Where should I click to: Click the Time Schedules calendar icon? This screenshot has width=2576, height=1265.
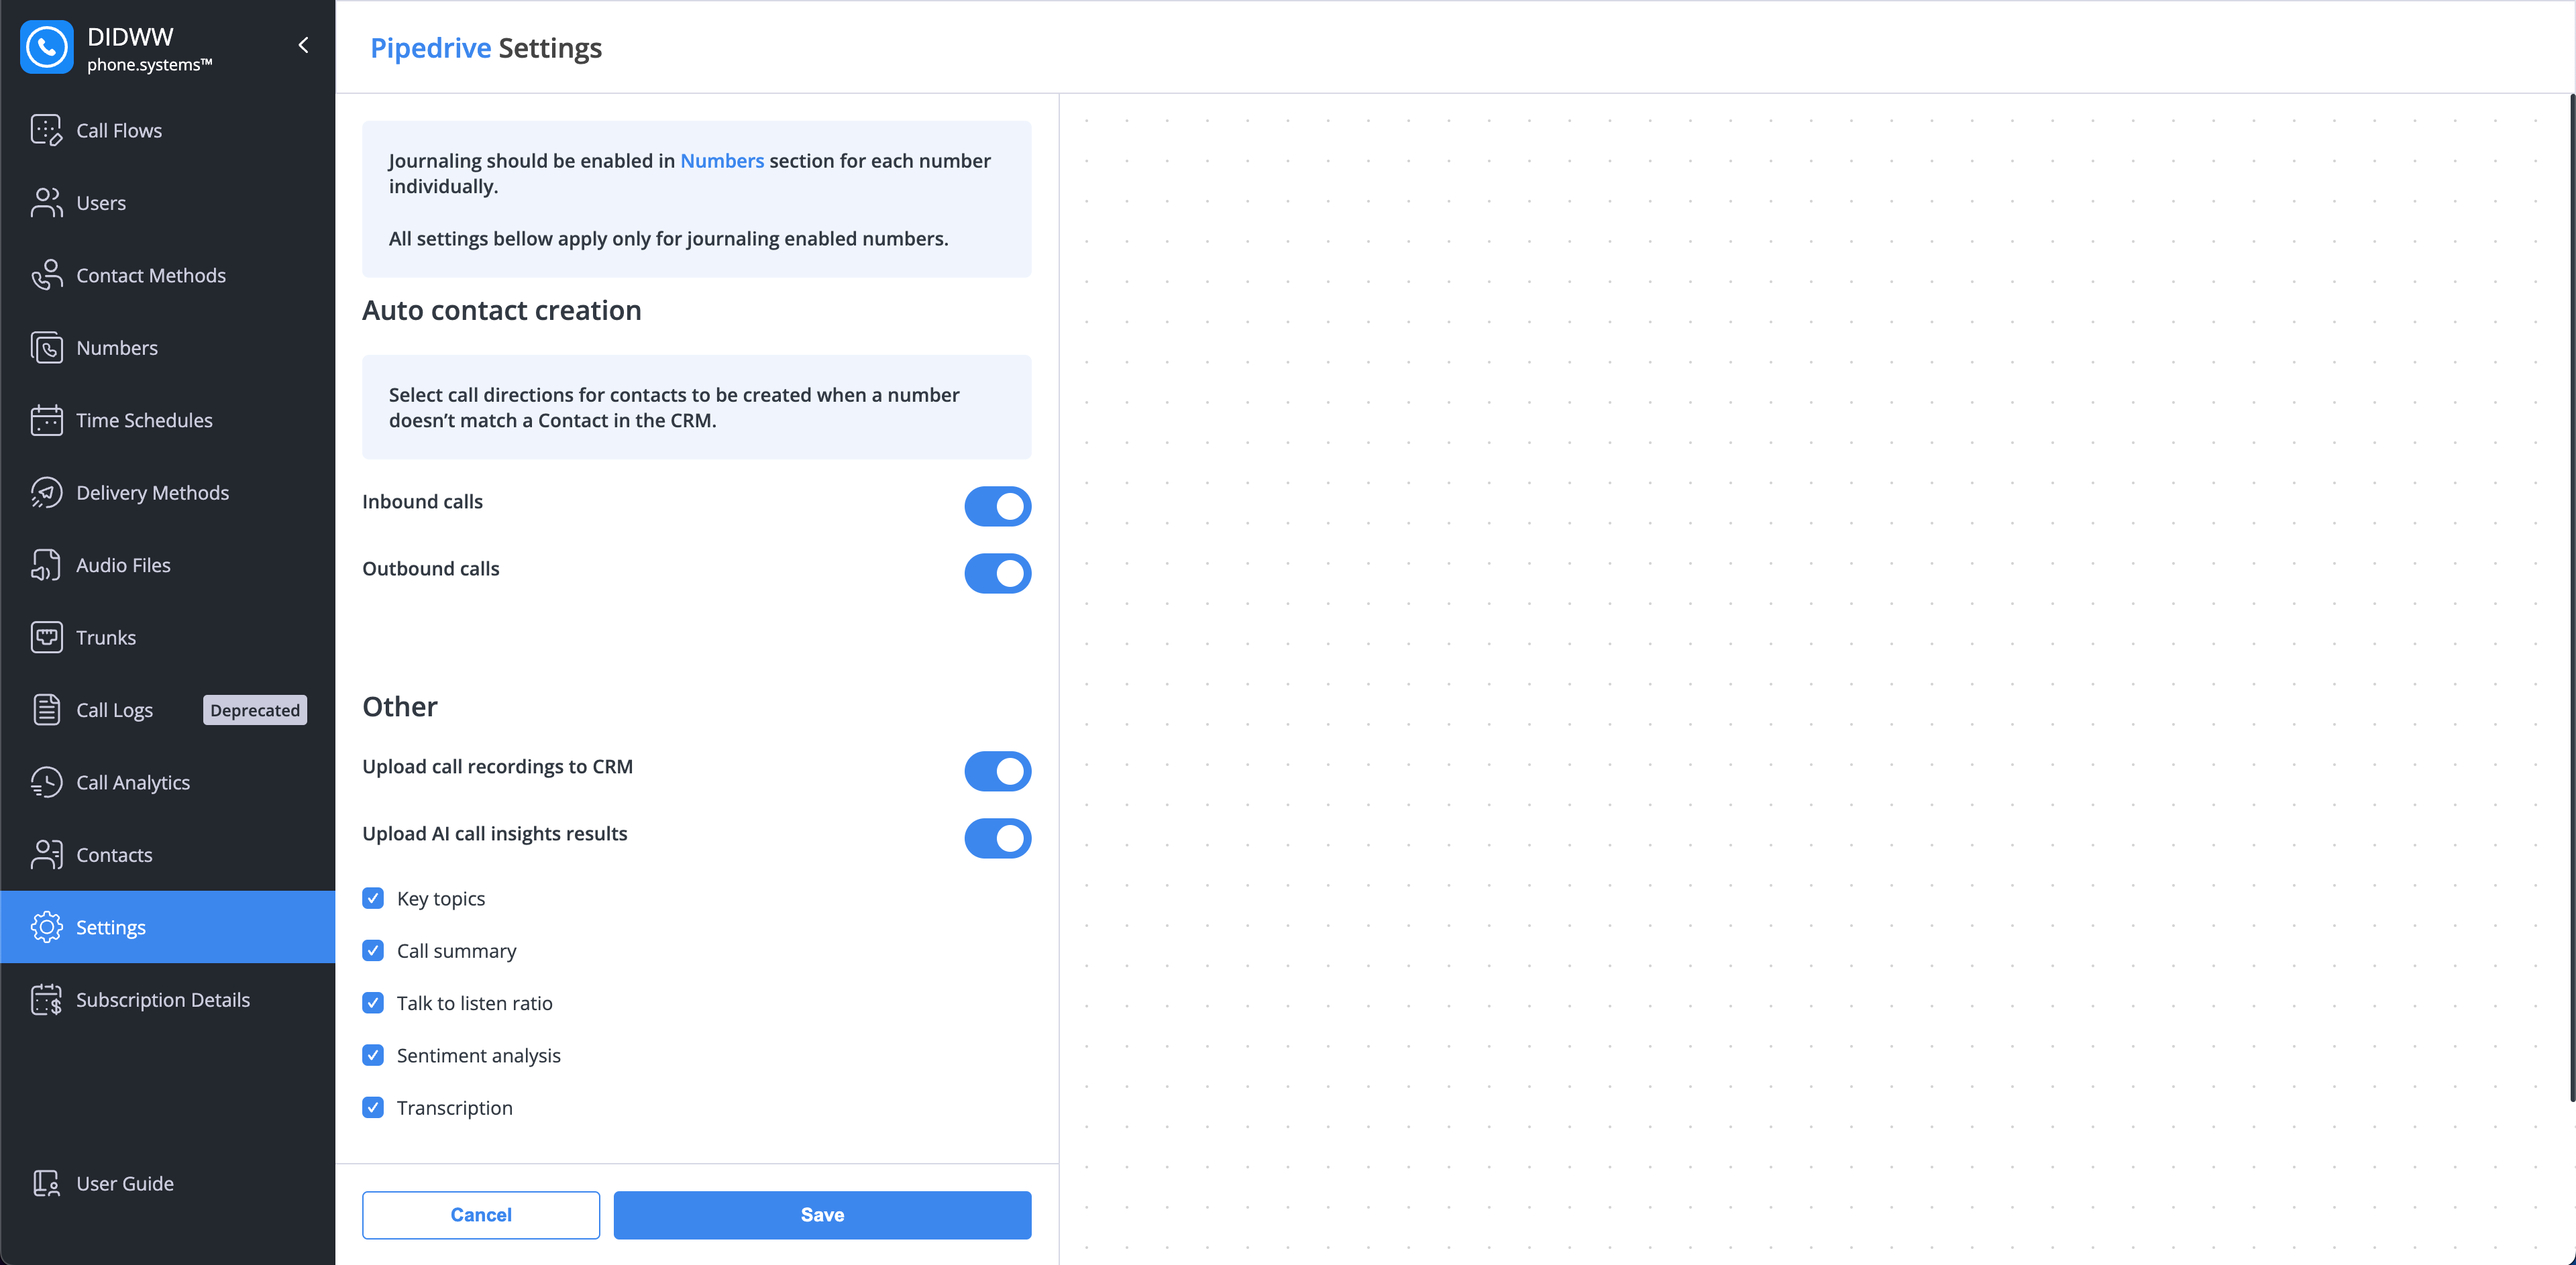(x=46, y=420)
